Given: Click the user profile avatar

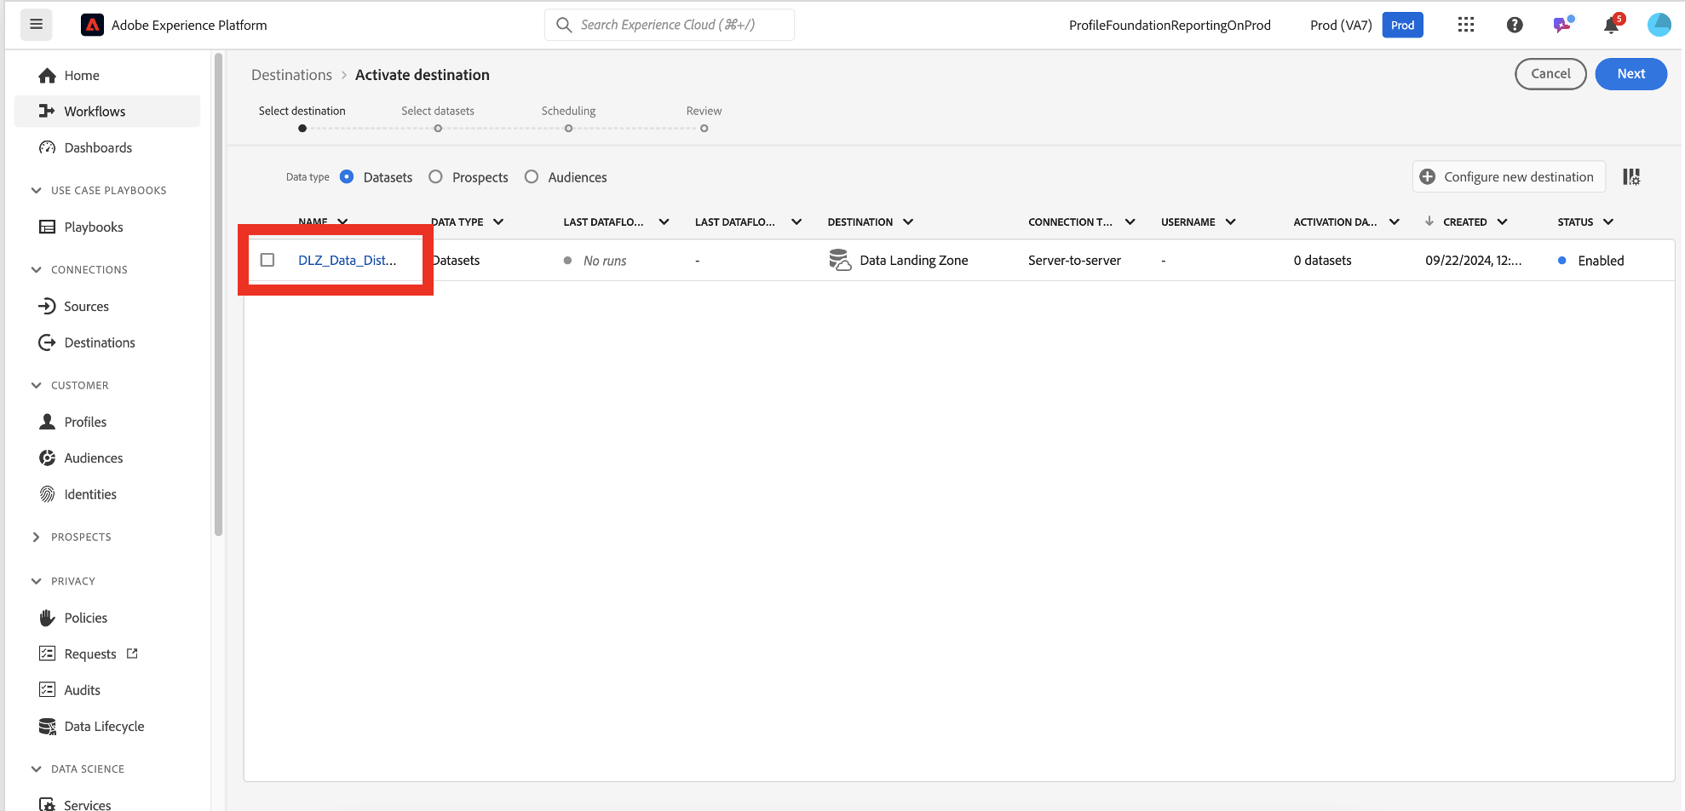Looking at the screenshot, I should (x=1659, y=25).
